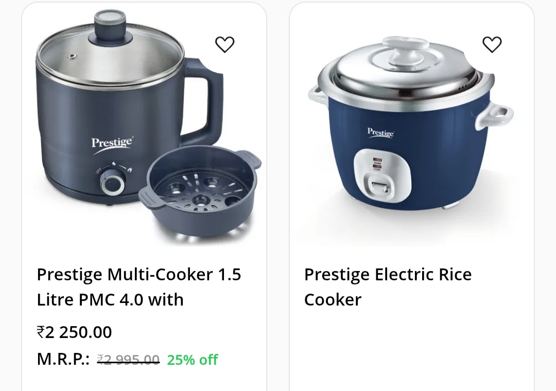
Task: Add Prestige Multi-Cooker to wishlist with heart
Action: 225,45
